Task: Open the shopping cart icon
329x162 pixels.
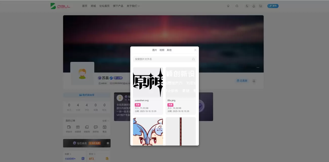Action: click(x=260, y=6)
